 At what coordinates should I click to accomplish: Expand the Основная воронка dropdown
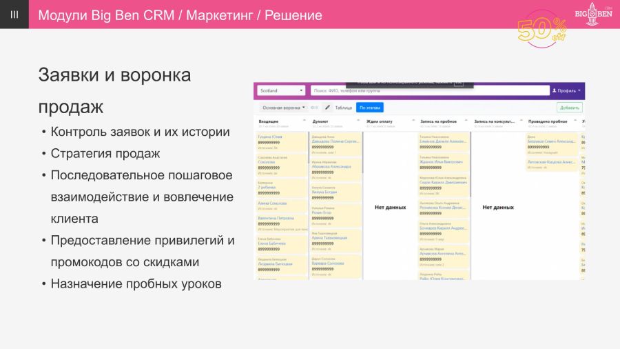[x=284, y=108]
